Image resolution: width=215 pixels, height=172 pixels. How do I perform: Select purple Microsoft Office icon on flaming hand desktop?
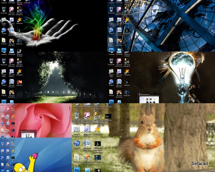tap(12, 20)
